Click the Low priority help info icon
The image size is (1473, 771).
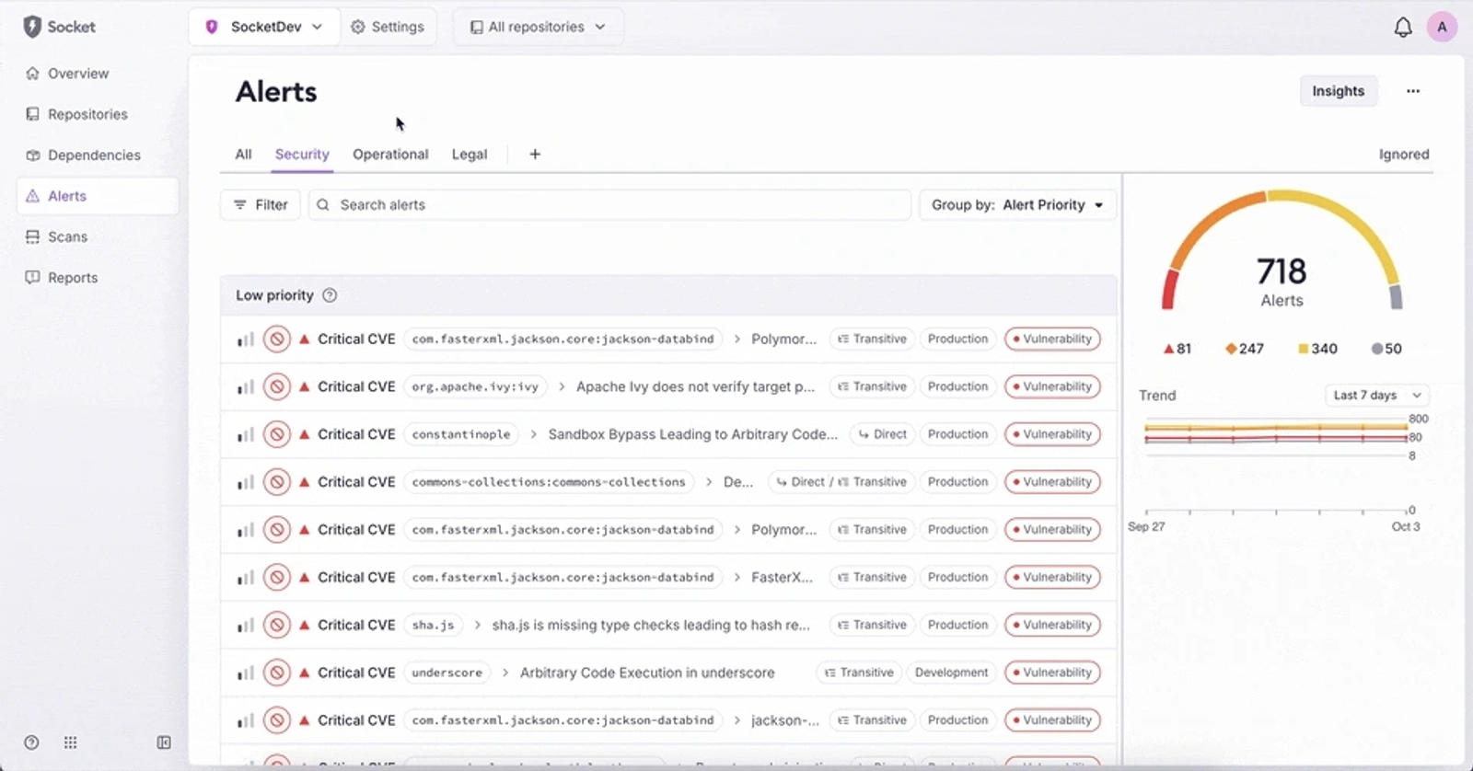pyautogui.click(x=330, y=295)
